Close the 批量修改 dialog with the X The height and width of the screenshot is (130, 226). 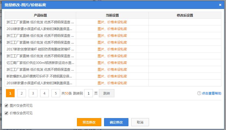(x=220, y=5)
